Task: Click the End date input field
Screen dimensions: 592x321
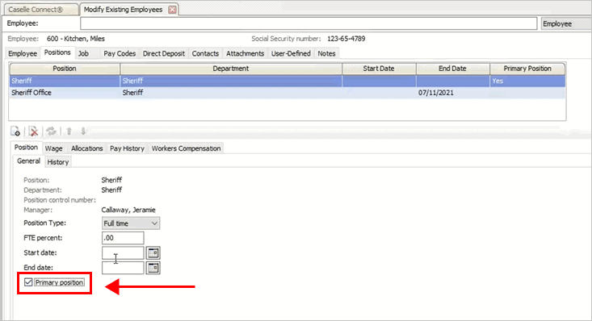Action: [x=123, y=268]
